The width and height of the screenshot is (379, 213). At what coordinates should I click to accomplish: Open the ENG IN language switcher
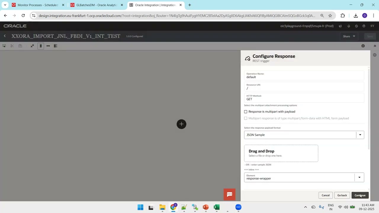click(x=331, y=207)
